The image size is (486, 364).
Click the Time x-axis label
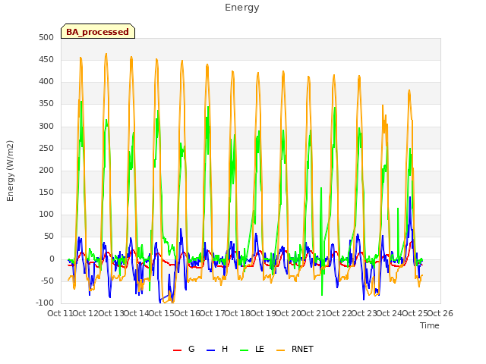(430, 325)
